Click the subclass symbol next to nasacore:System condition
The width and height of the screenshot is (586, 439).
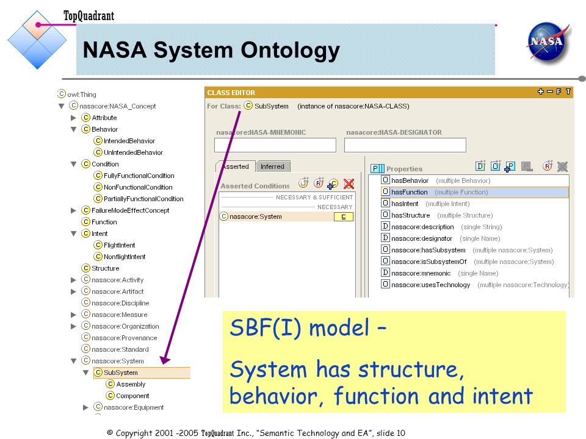pyautogui.click(x=344, y=216)
